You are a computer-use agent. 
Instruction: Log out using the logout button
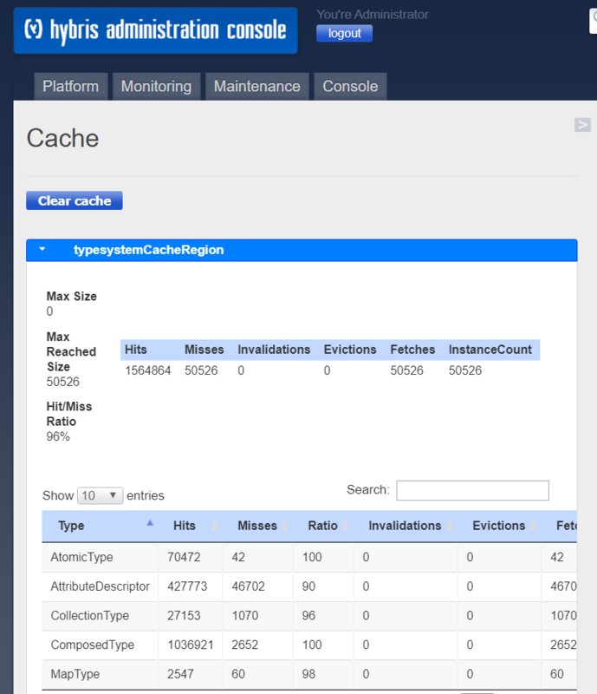pyautogui.click(x=344, y=33)
